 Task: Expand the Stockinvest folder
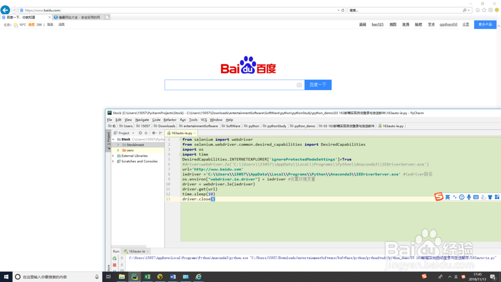click(x=118, y=145)
